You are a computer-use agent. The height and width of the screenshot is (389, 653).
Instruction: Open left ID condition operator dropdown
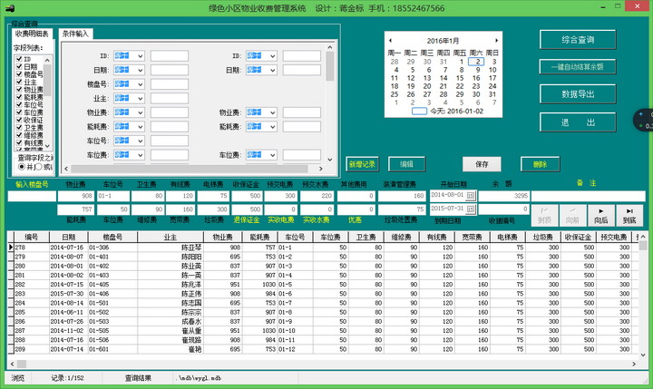(x=141, y=56)
